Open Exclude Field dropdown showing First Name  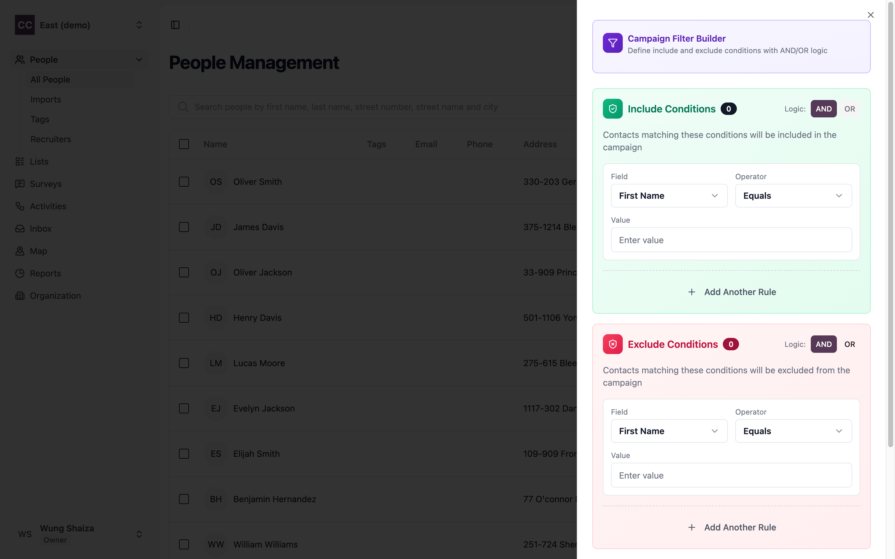[669, 431]
